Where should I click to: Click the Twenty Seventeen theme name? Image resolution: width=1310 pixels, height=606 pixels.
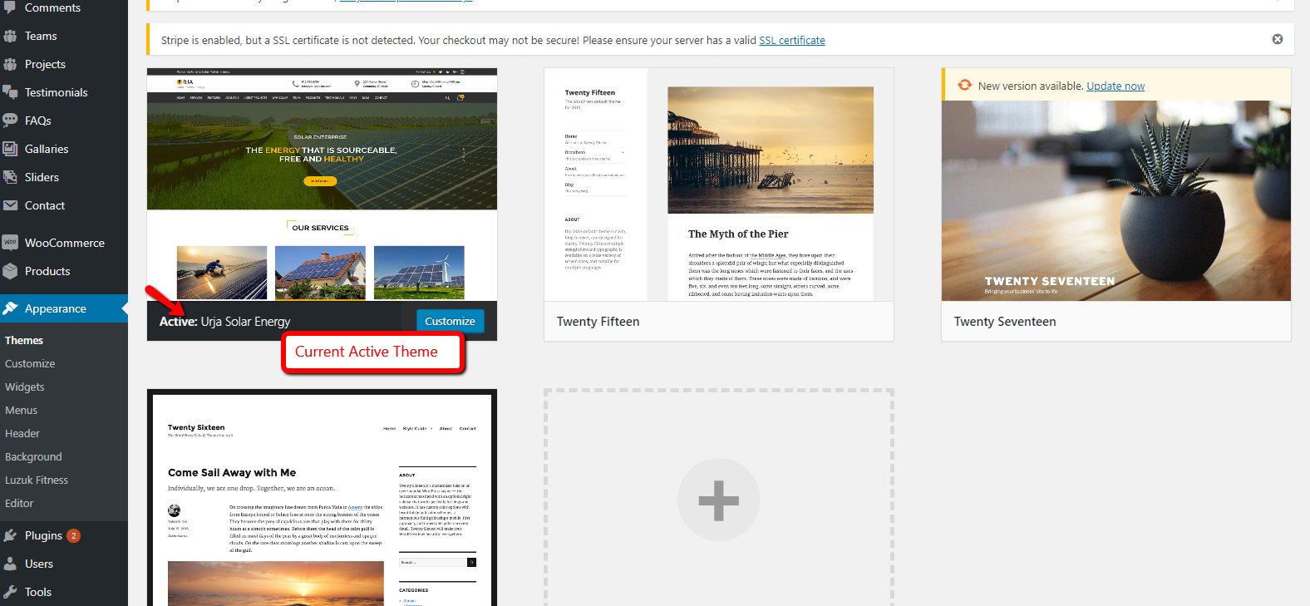[1005, 322]
